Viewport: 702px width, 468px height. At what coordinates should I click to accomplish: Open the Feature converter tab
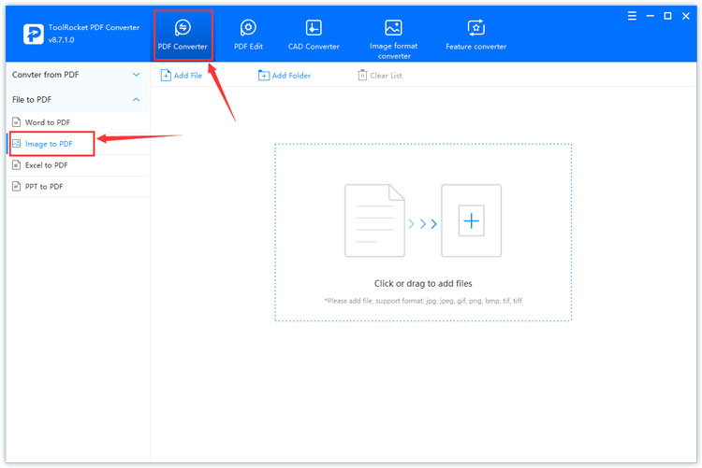tap(475, 35)
